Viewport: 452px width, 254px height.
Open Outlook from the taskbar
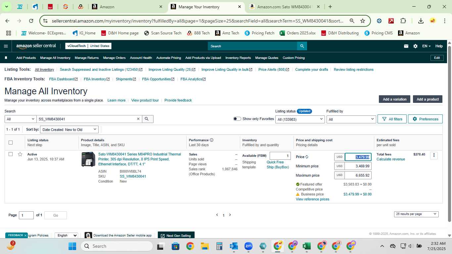tap(234, 246)
